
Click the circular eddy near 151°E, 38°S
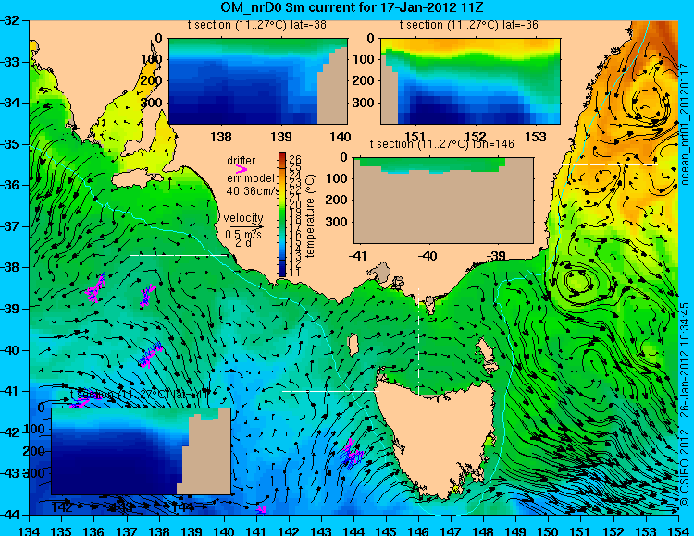click(578, 280)
